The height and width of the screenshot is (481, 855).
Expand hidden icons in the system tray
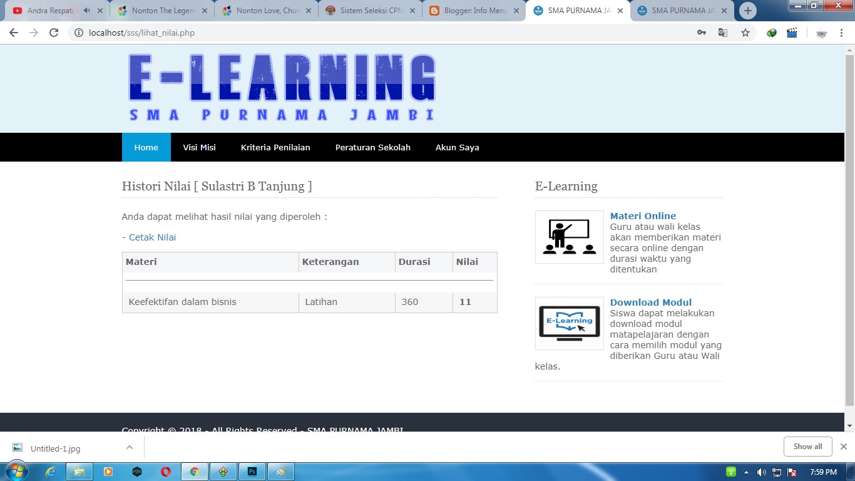[x=745, y=471]
